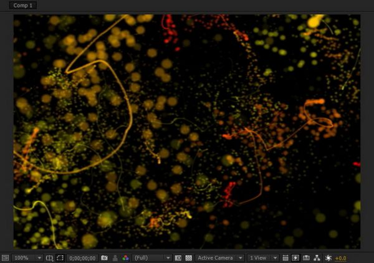Open the 100% magnification dropdown
This screenshot has height=263, width=374.
[x=27, y=258]
